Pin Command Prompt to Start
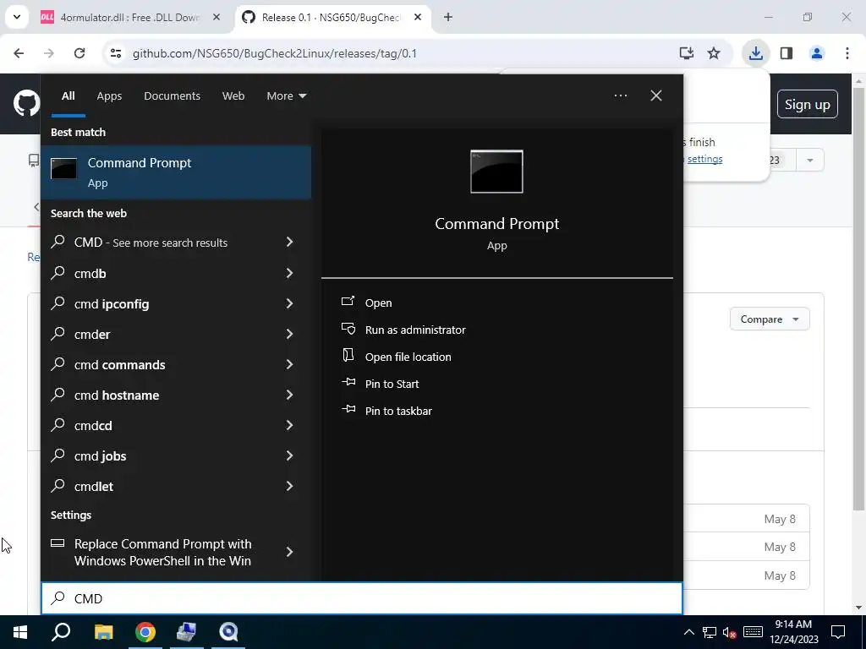866x649 pixels. point(392,384)
